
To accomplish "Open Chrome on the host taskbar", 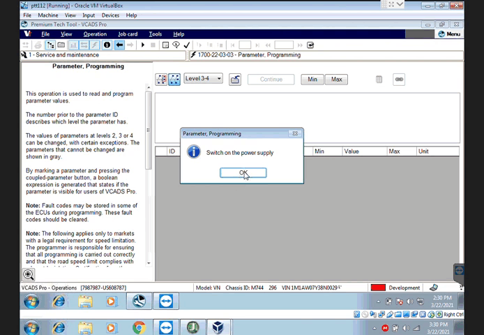I will [139, 327].
